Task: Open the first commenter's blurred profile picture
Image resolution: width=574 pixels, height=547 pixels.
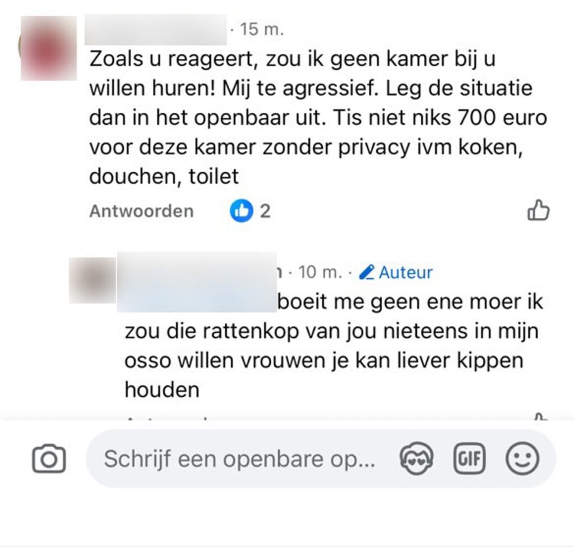Action: (x=48, y=48)
